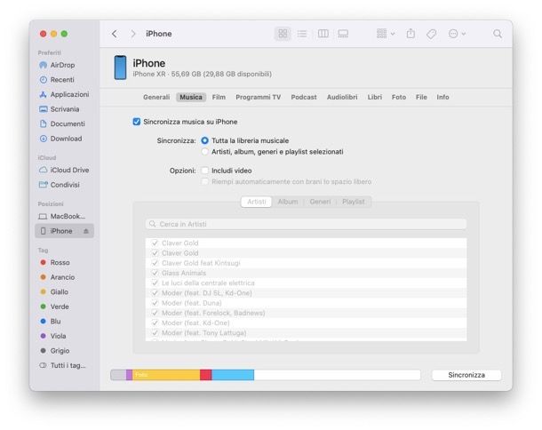Click the search magnifier icon
The image size is (542, 430).
point(498,34)
